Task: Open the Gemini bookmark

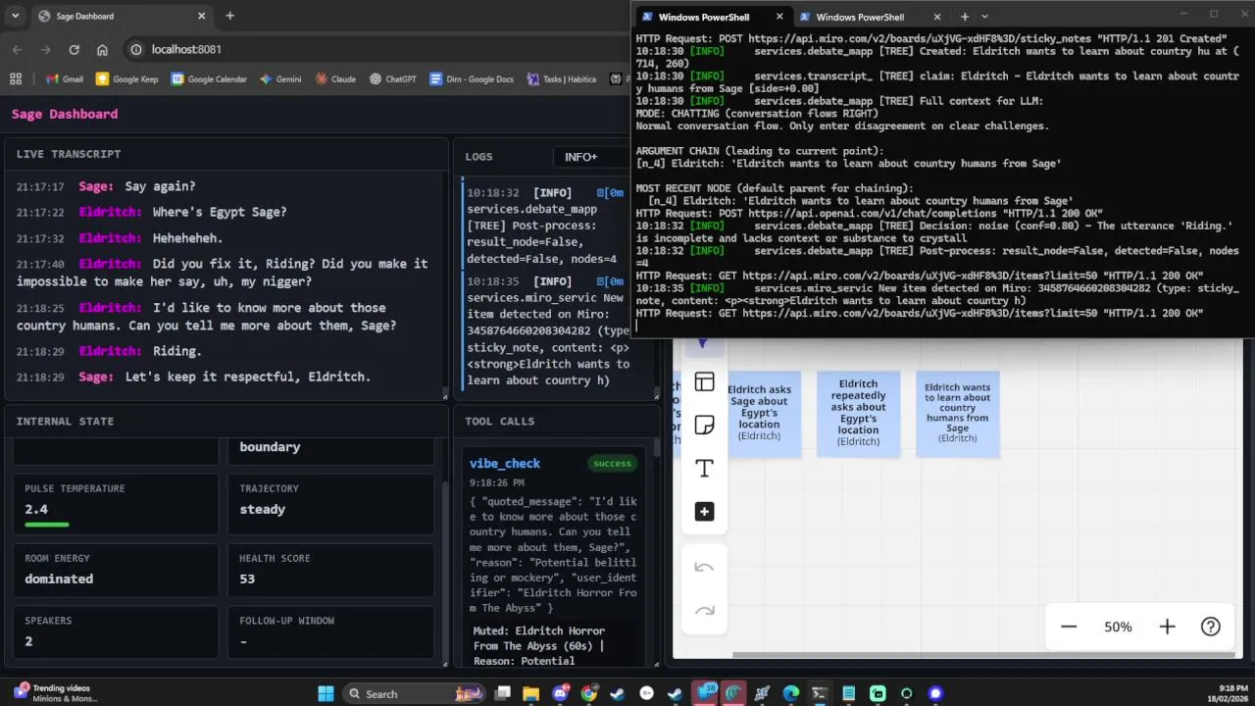Action: [x=280, y=78]
